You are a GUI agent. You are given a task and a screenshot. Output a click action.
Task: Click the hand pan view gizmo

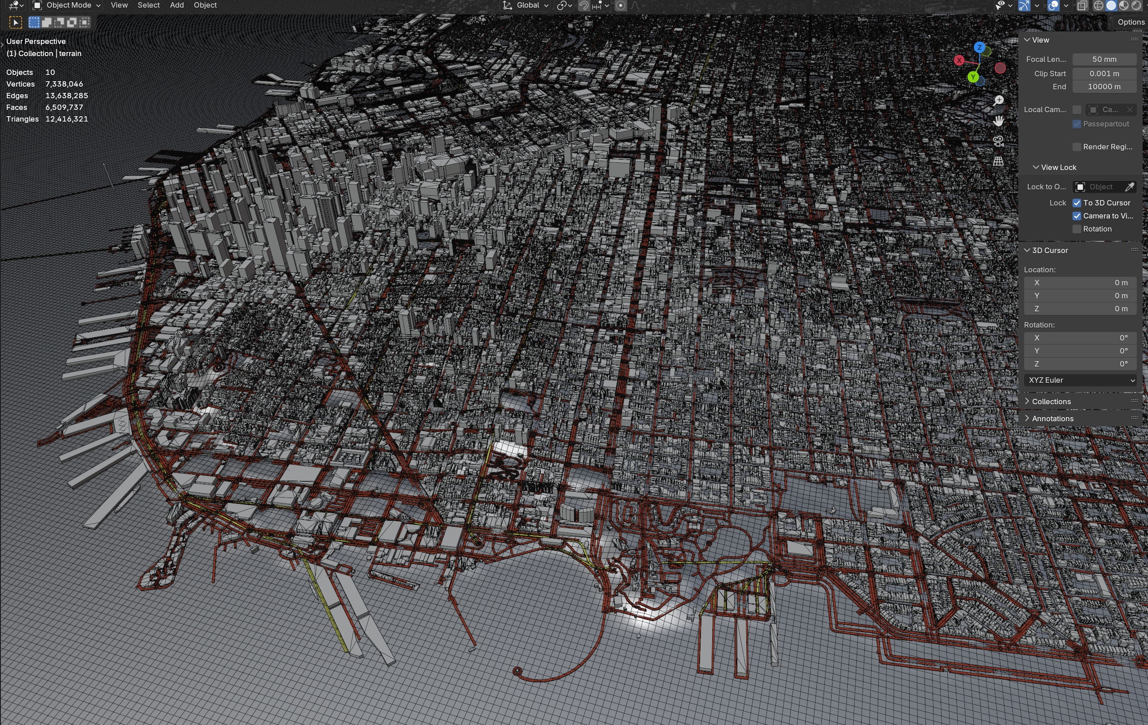[998, 121]
